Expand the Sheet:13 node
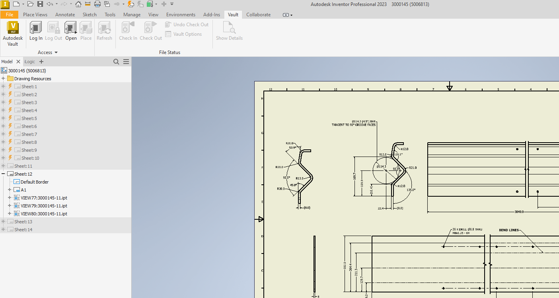The width and height of the screenshot is (559, 298). point(3,222)
